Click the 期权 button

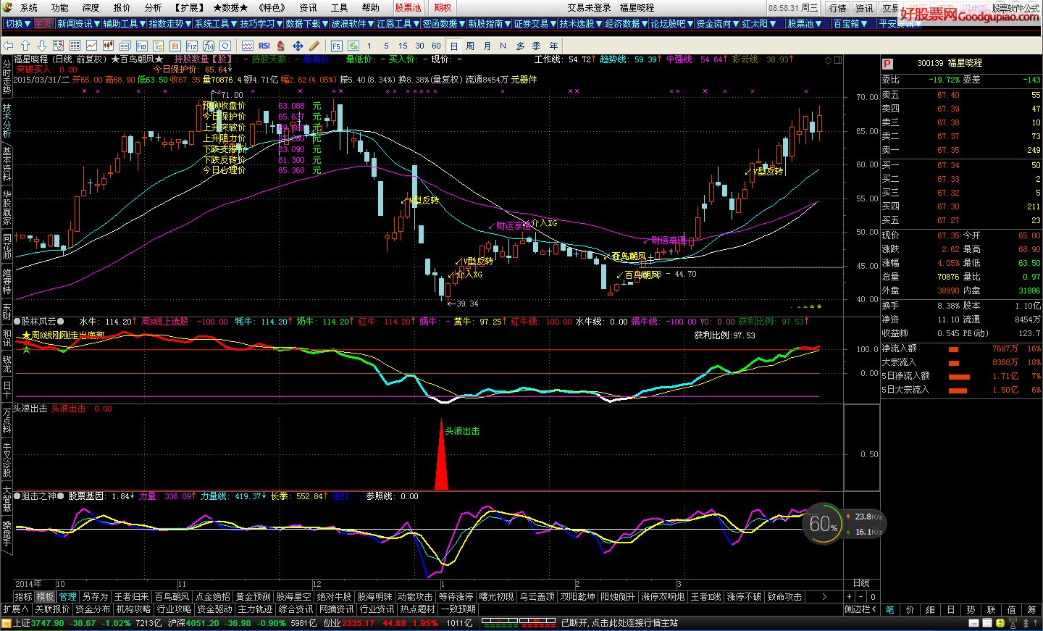pyautogui.click(x=443, y=7)
